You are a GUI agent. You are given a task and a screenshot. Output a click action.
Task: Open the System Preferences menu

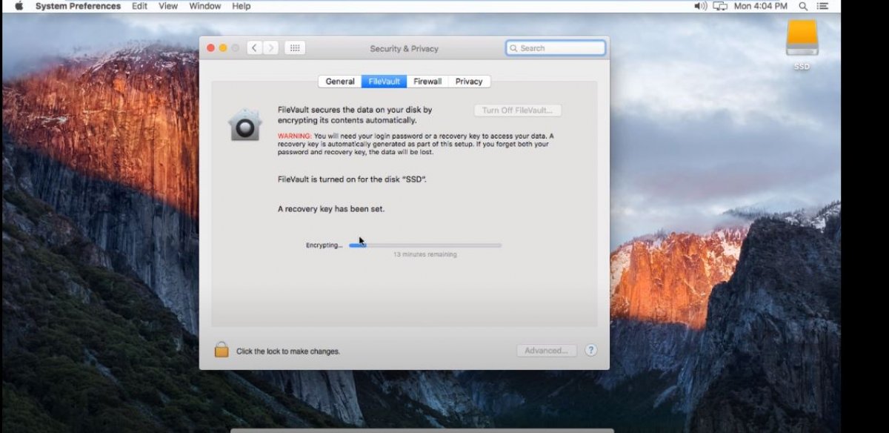[x=76, y=6]
